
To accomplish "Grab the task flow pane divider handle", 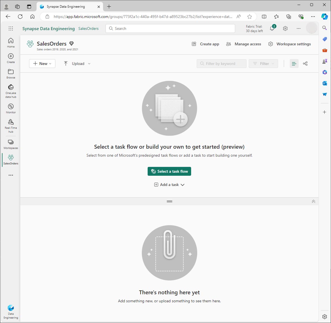I will coord(170,201).
